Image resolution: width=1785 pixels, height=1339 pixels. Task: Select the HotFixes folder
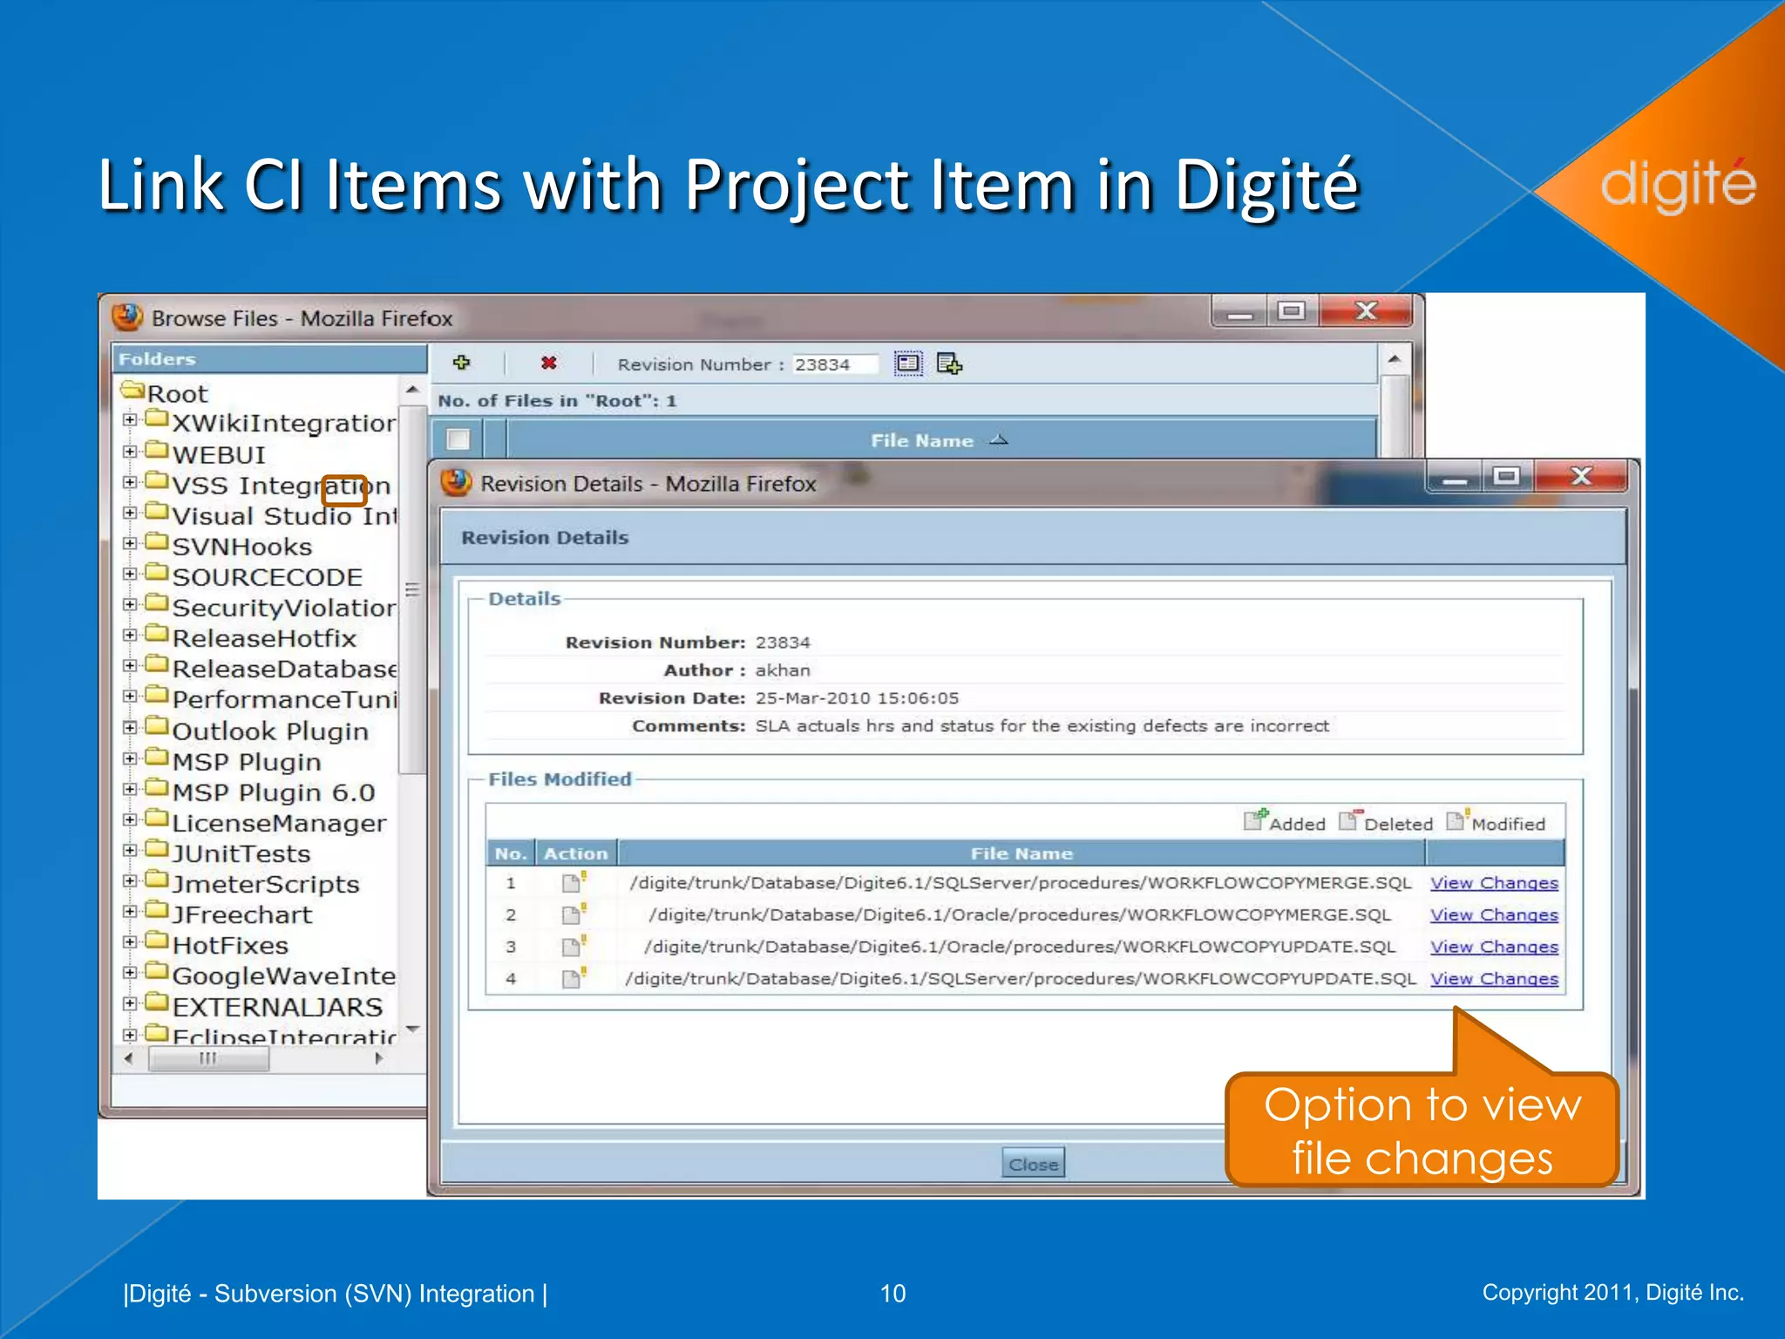pos(230,945)
